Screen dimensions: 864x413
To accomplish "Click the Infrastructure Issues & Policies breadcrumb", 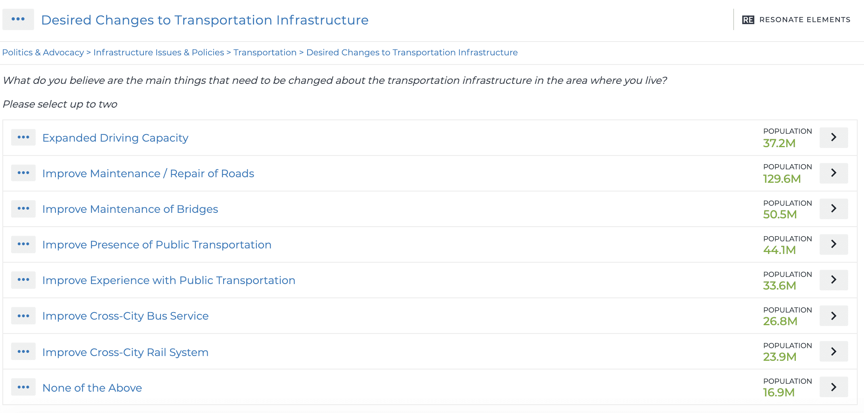I will [x=158, y=52].
